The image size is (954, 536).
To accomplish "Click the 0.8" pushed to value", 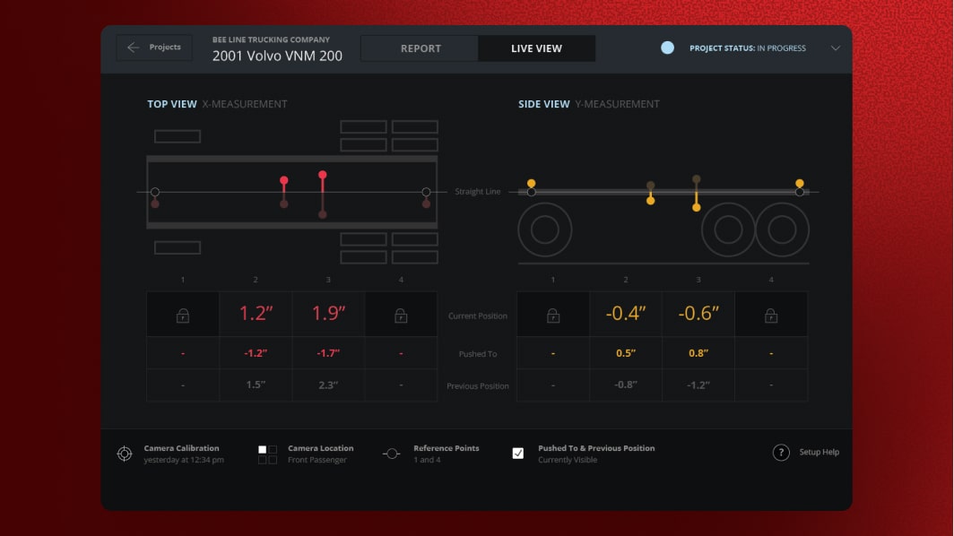I will click(x=698, y=353).
